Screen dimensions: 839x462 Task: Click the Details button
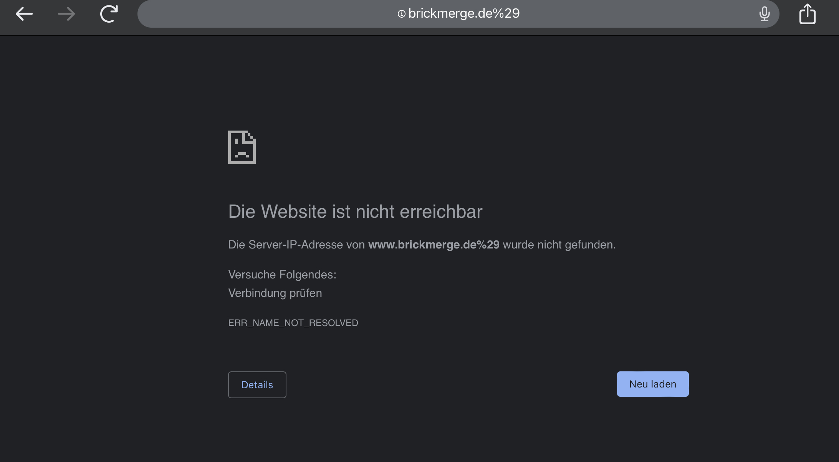click(257, 384)
